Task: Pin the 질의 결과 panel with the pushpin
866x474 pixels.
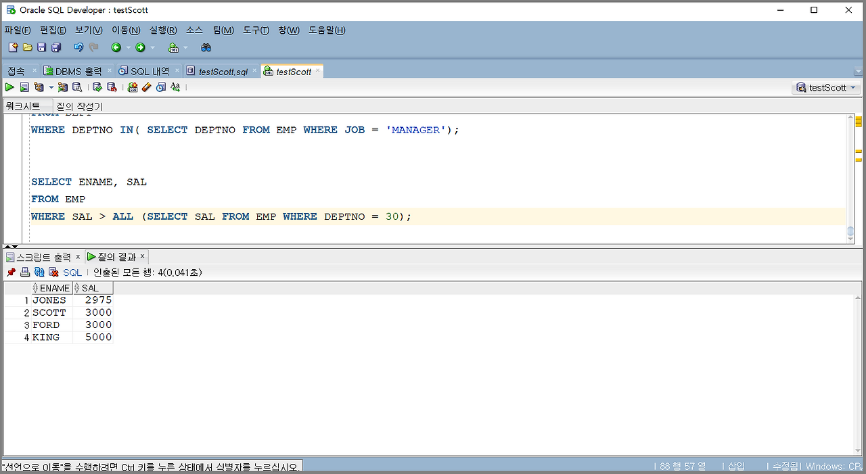Action: click(11, 272)
